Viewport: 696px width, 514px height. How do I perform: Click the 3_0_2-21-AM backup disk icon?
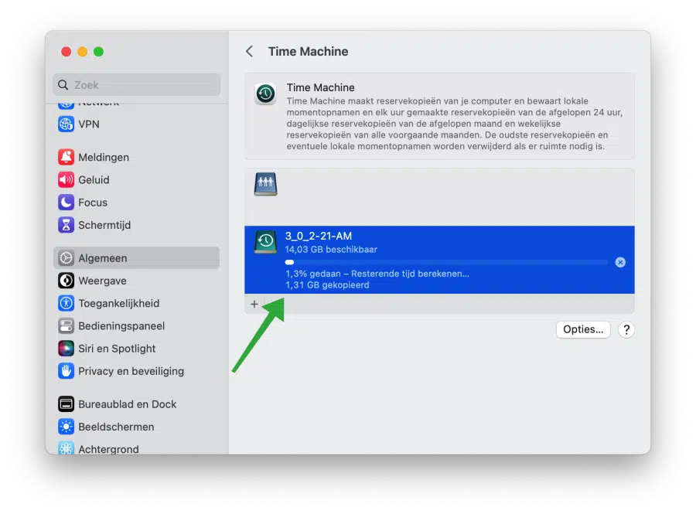point(265,242)
